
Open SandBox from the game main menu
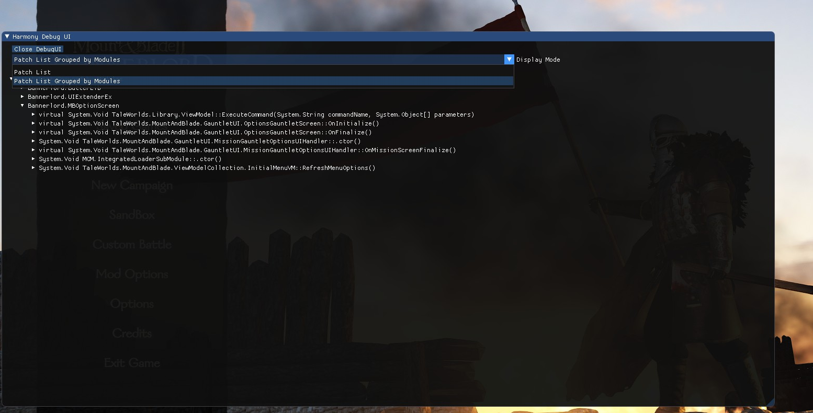point(132,215)
